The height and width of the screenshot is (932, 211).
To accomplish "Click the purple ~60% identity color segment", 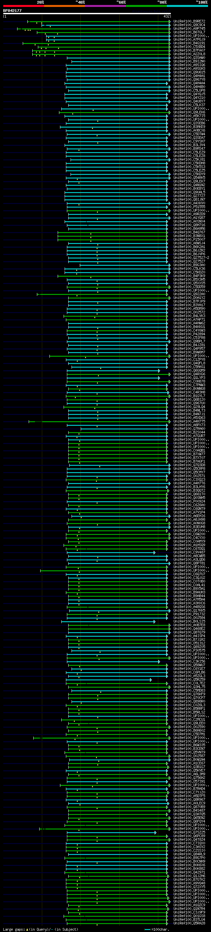I will tap(106, 6).
